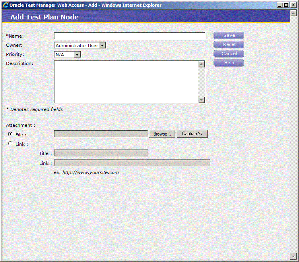Click the 'Add Test Plan Node' heading

tap(45, 17)
